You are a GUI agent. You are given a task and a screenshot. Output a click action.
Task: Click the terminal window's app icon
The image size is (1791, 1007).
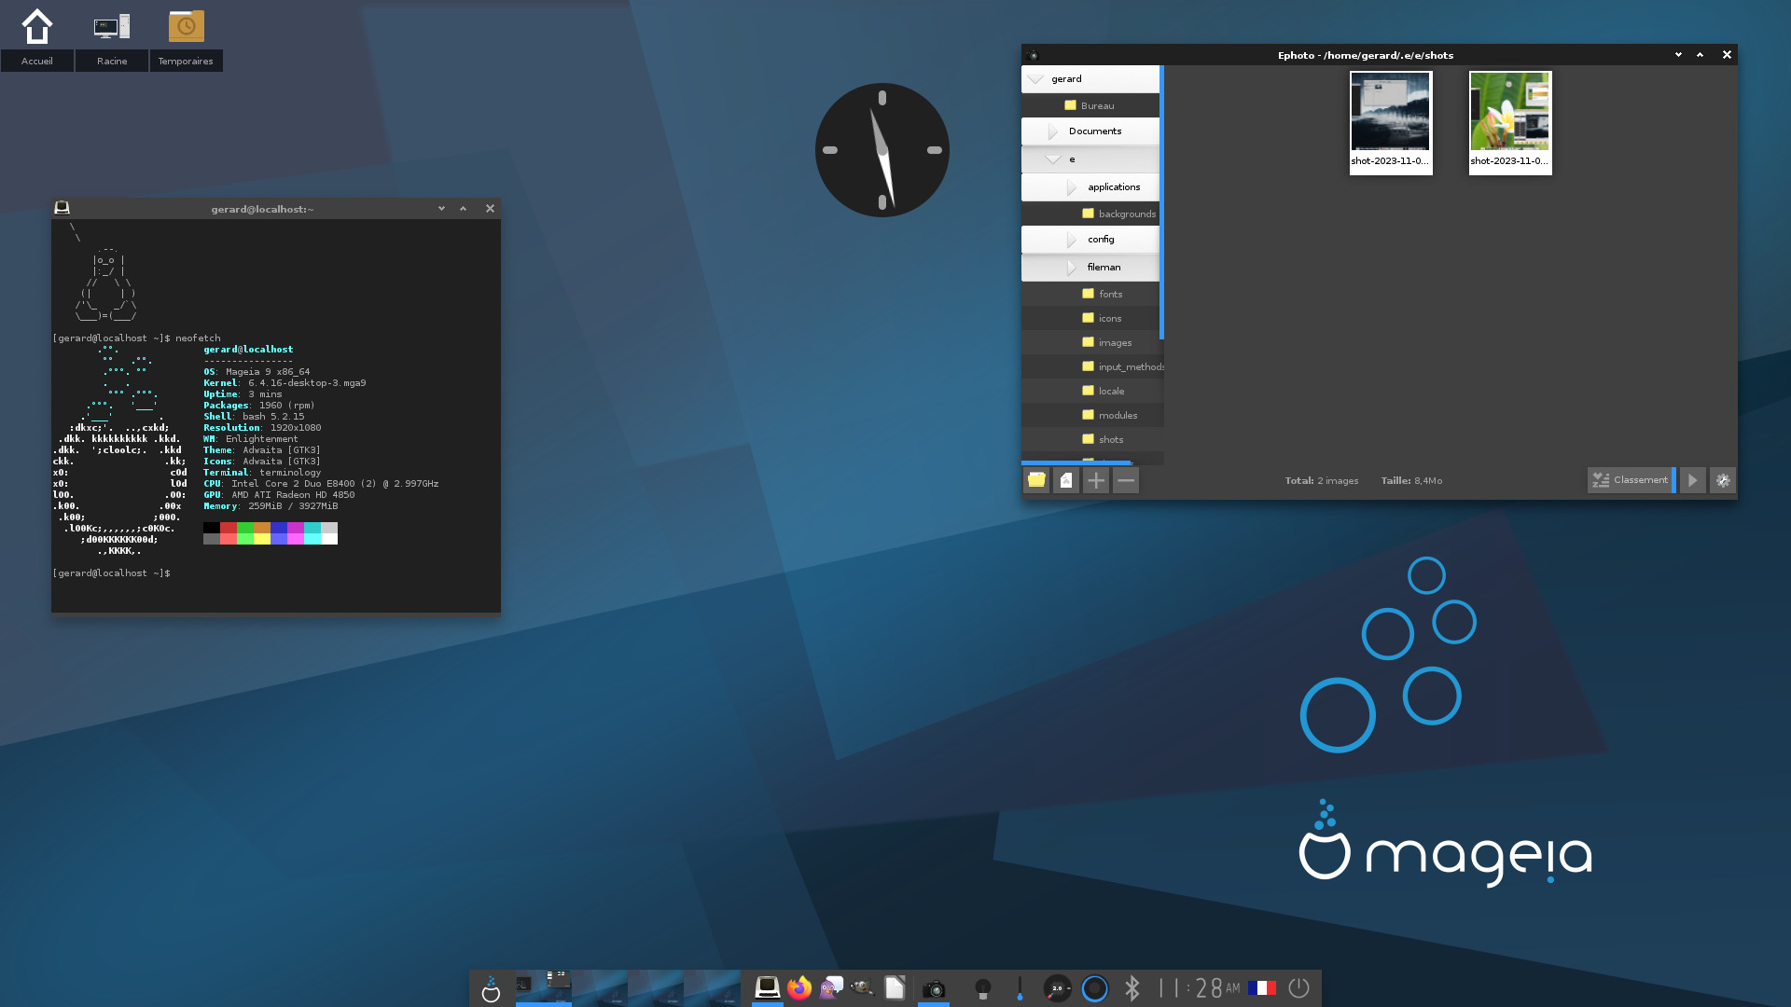(62, 208)
